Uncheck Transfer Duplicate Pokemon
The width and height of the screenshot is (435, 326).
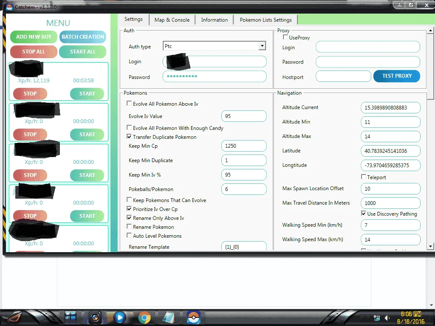[129, 136]
